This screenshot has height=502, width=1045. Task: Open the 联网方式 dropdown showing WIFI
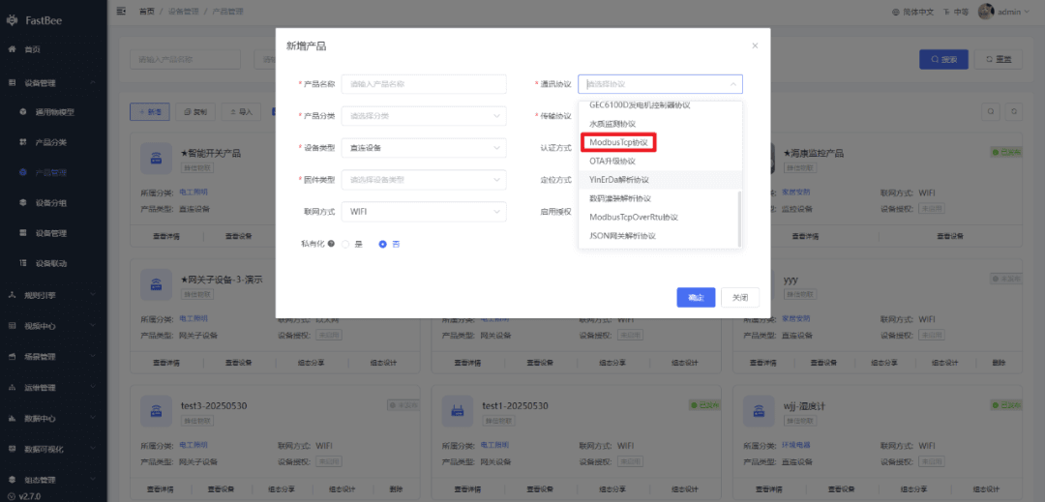click(x=424, y=212)
